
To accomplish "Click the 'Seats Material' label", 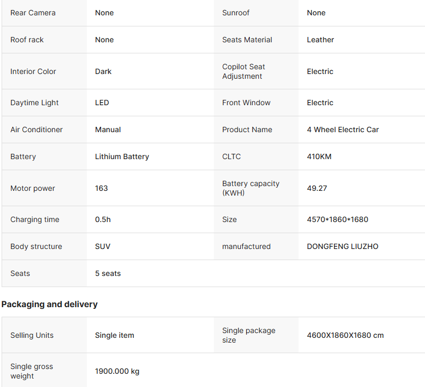I will [x=247, y=40].
